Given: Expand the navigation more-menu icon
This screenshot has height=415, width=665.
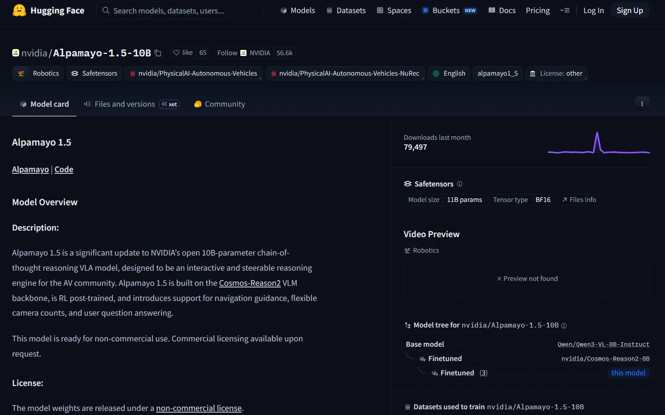Looking at the screenshot, I should pyautogui.click(x=565, y=11).
